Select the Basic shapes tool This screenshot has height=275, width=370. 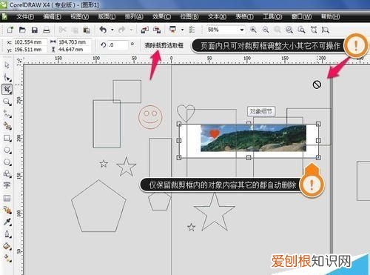click(7, 174)
